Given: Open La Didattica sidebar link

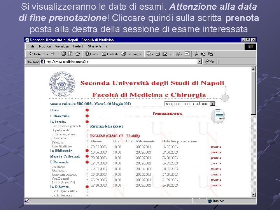Looking at the screenshot, I should tap(59, 187).
